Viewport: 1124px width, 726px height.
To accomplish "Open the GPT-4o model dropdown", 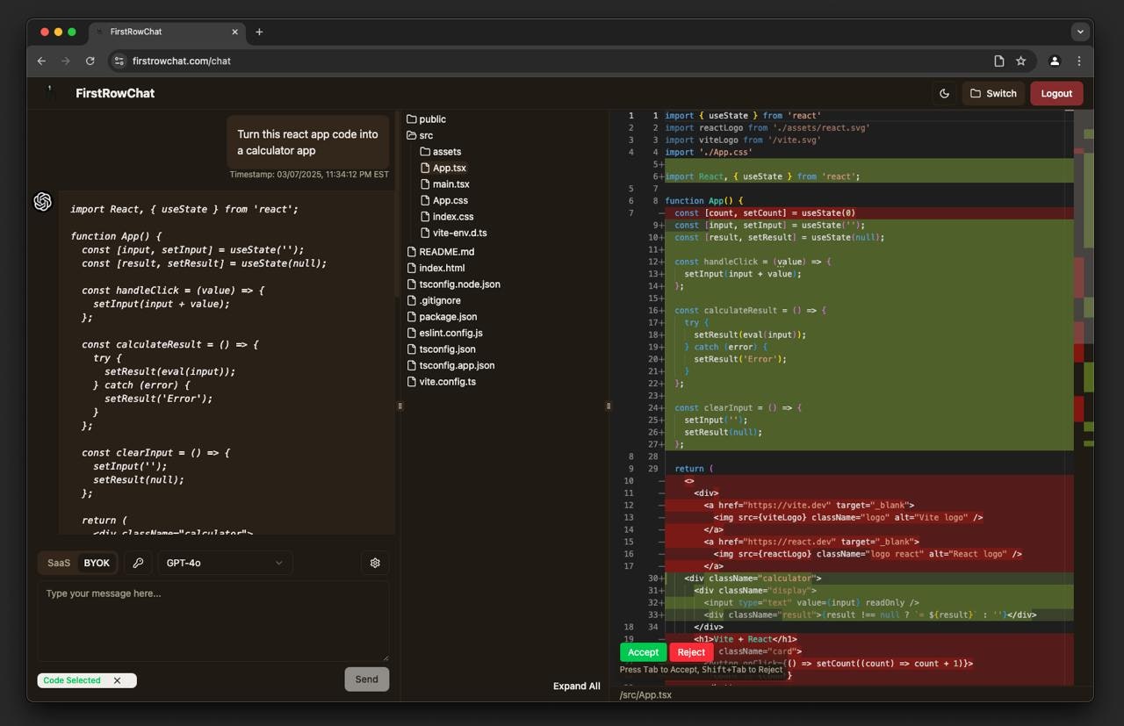I will point(225,563).
